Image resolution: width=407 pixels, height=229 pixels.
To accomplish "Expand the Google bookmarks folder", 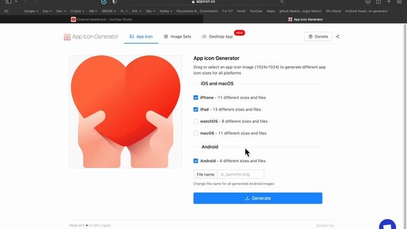I will (31, 11).
